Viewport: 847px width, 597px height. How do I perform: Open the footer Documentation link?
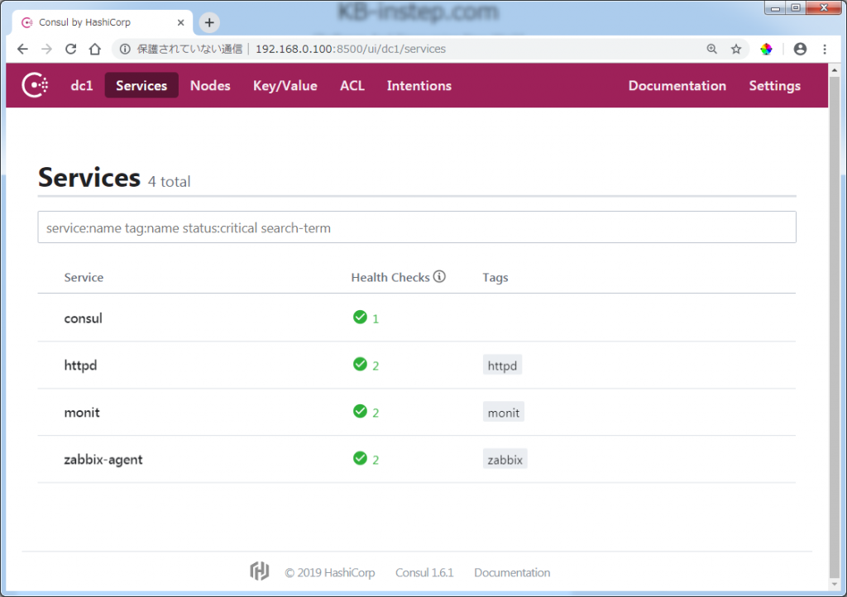click(512, 573)
